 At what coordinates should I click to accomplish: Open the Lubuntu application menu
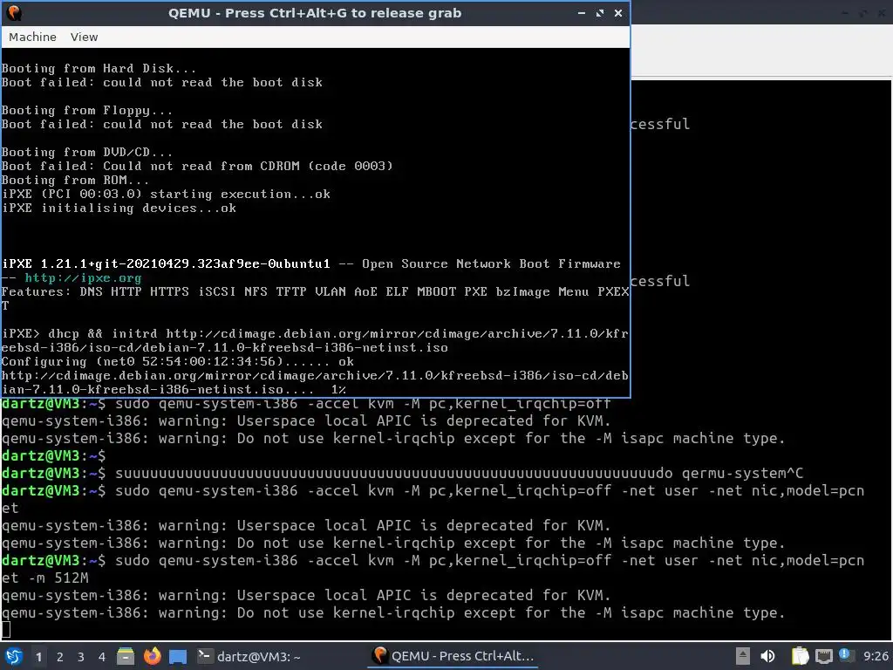pos(14,656)
